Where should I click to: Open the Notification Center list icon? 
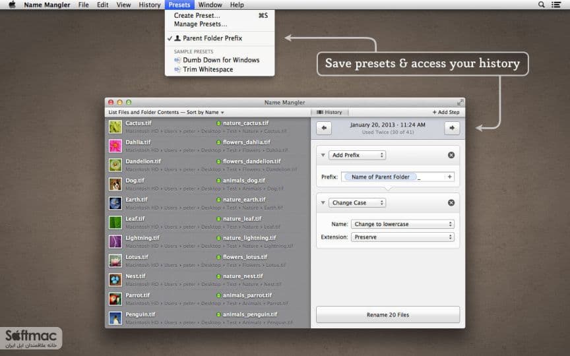click(556, 5)
